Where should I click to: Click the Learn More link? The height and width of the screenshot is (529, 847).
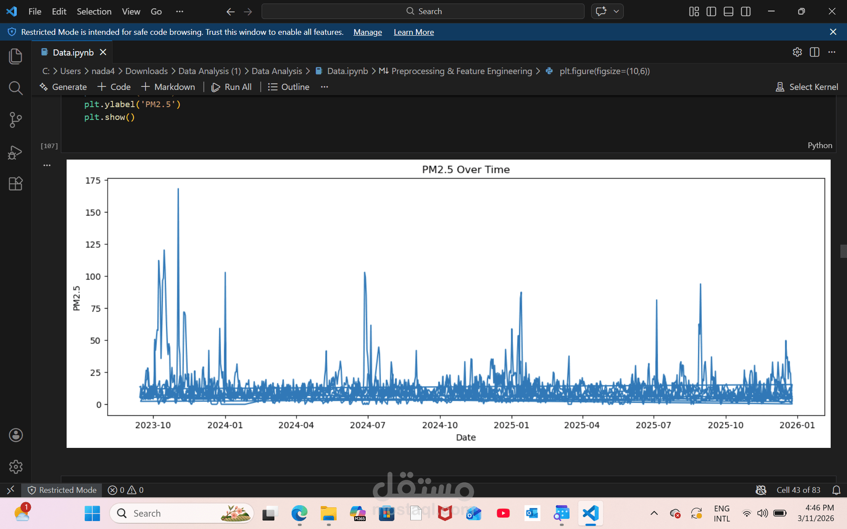pos(413,32)
